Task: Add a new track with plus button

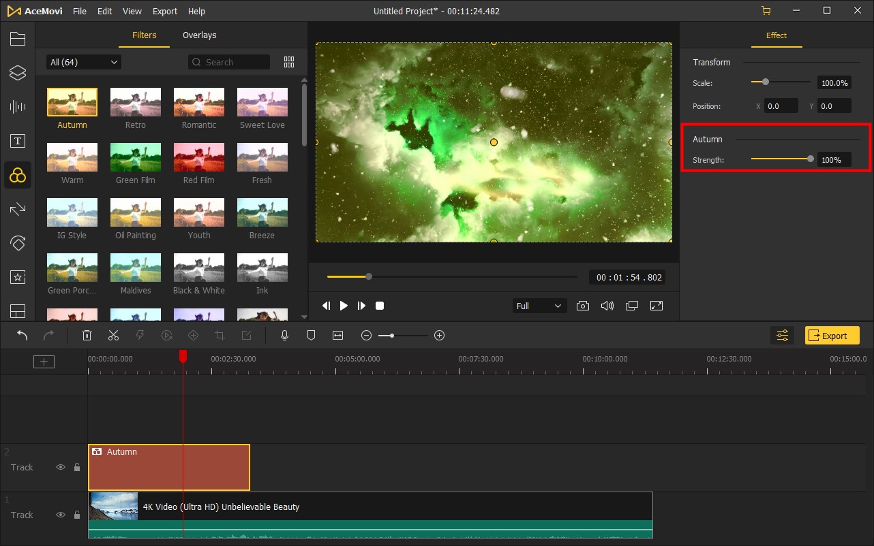Action: pos(44,362)
